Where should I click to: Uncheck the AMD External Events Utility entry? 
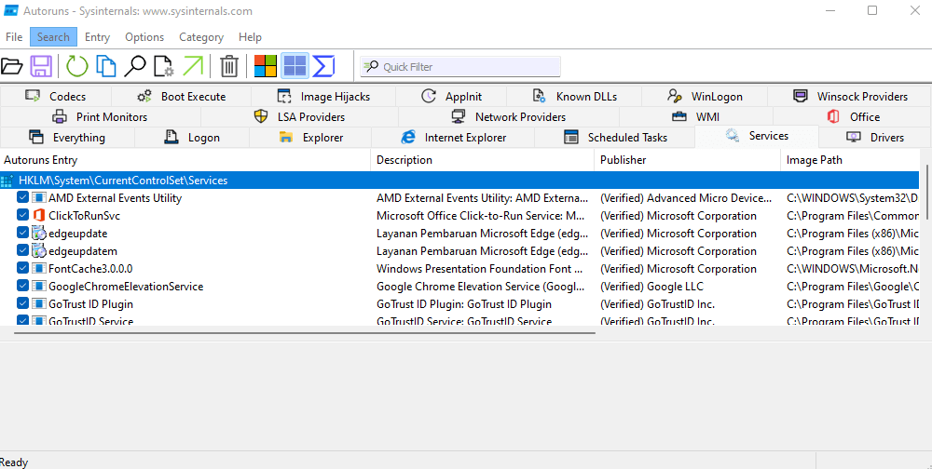click(x=23, y=198)
